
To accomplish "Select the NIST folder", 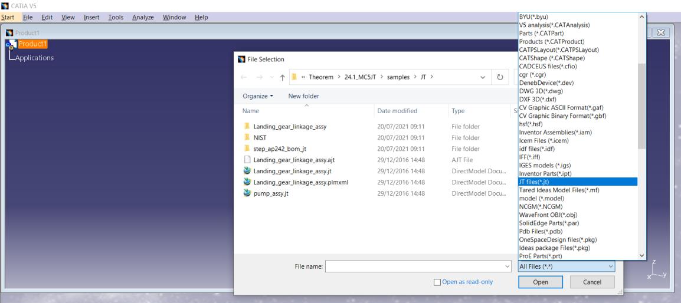I will point(260,137).
